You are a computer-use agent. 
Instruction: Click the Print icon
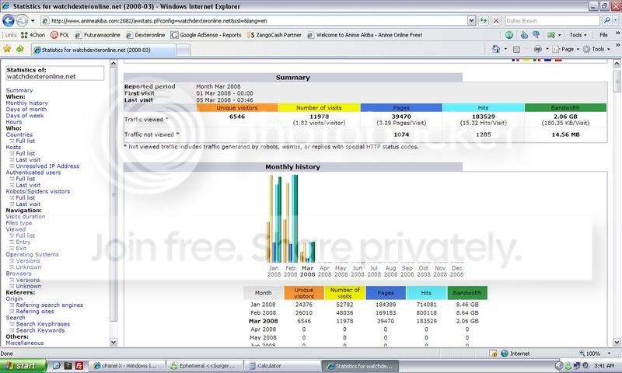click(x=537, y=49)
